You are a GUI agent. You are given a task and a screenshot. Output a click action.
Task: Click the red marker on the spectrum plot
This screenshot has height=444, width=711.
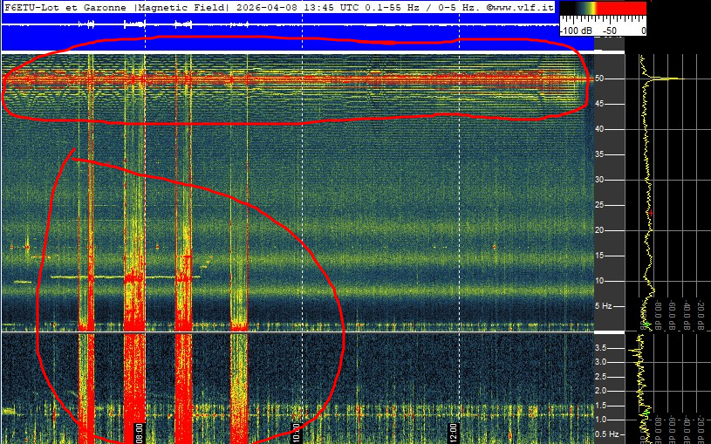click(x=650, y=212)
